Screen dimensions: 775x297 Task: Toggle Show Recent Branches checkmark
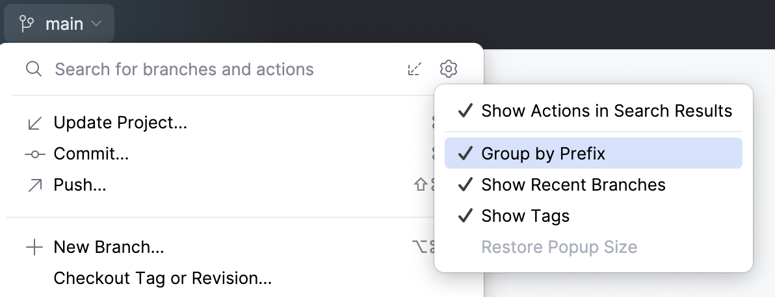click(x=465, y=185)
